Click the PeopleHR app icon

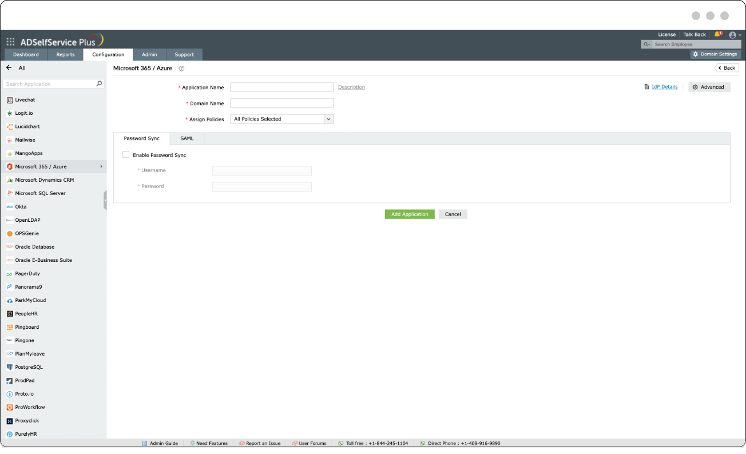(x=10, y=314)
